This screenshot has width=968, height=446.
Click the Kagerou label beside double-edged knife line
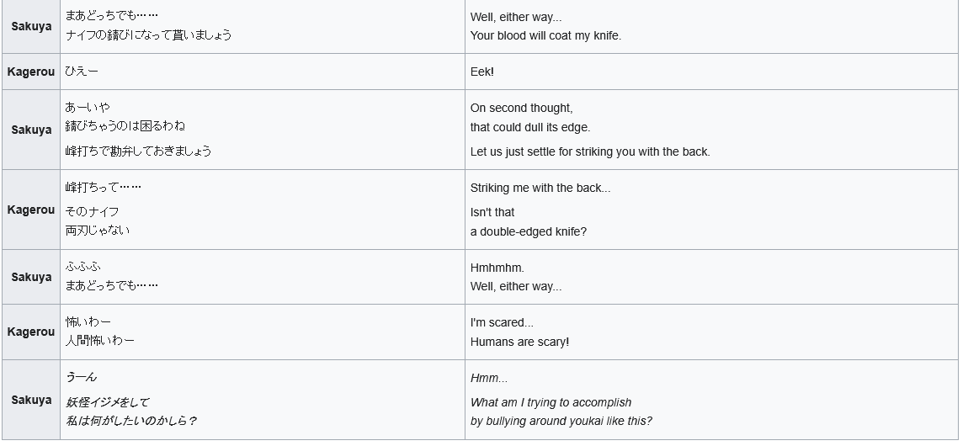point(31,210)
